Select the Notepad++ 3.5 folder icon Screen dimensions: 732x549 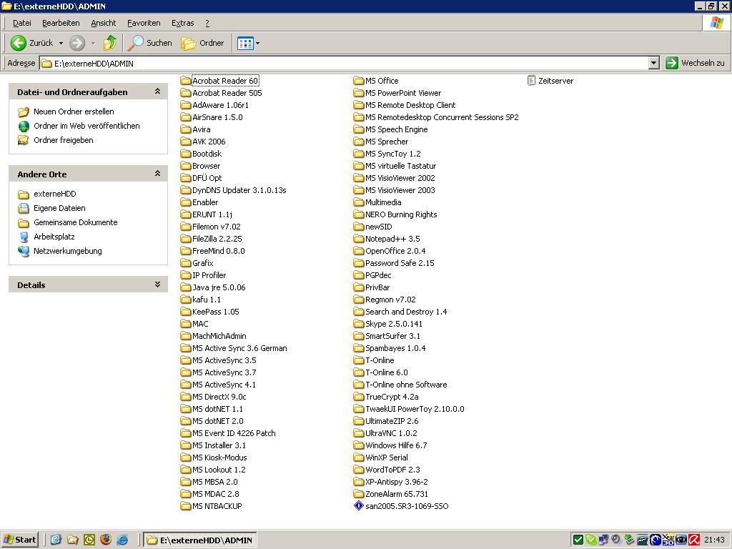pos(359,239)
